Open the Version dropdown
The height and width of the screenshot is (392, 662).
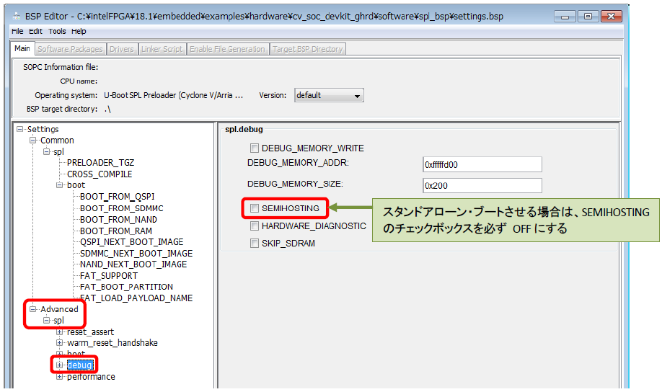pos(329,95)
